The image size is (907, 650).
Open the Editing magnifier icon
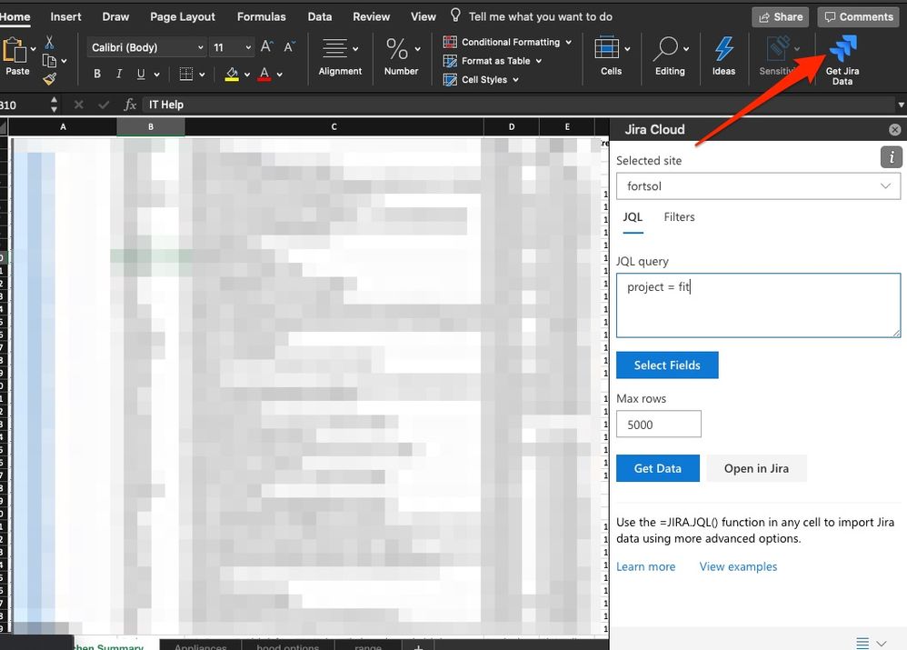click(665, 48)
